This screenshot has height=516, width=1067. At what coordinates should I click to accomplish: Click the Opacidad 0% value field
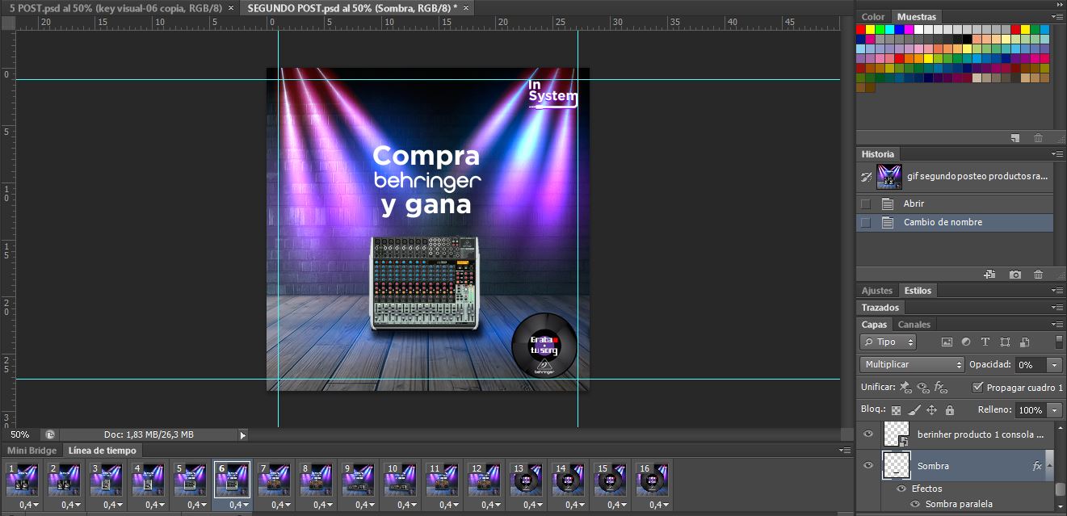click(1031, 365)
